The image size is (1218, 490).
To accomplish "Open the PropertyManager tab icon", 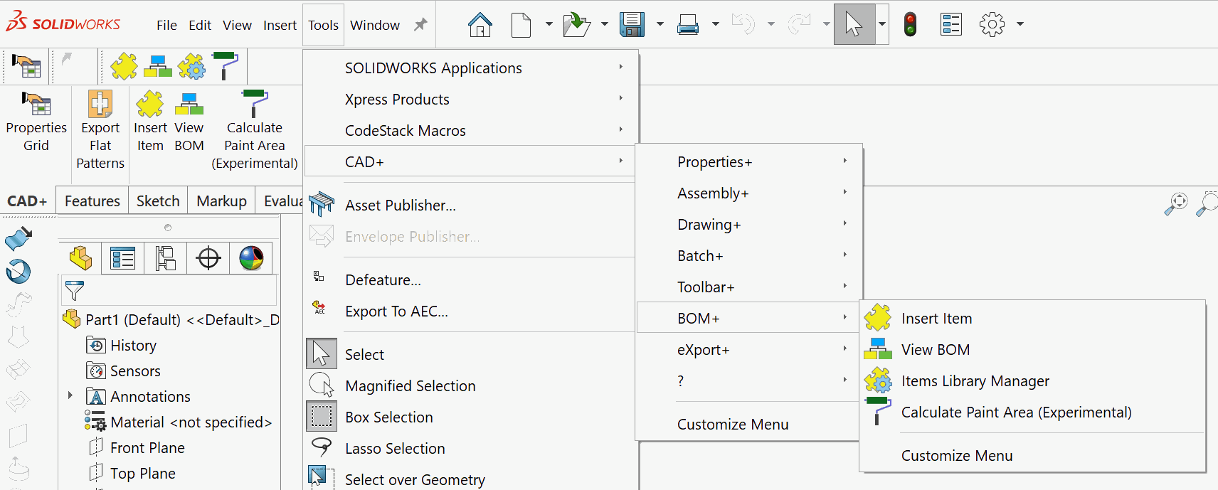I will pyautogui.click(x=123, y=258).
